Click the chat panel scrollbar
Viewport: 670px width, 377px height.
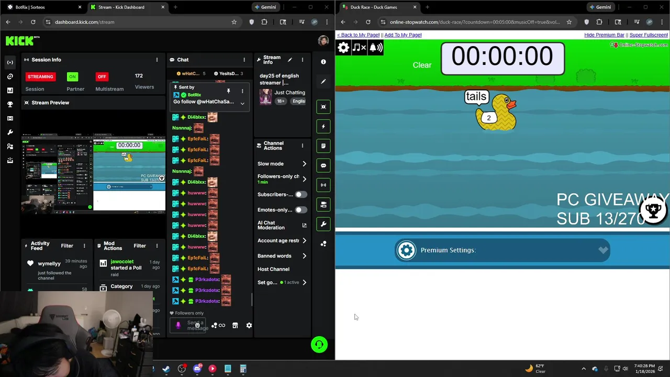252,299
